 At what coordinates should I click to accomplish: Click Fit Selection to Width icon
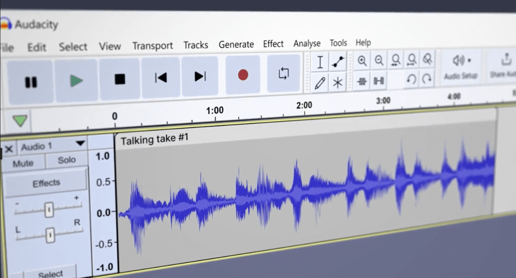[x=395, y=60]
